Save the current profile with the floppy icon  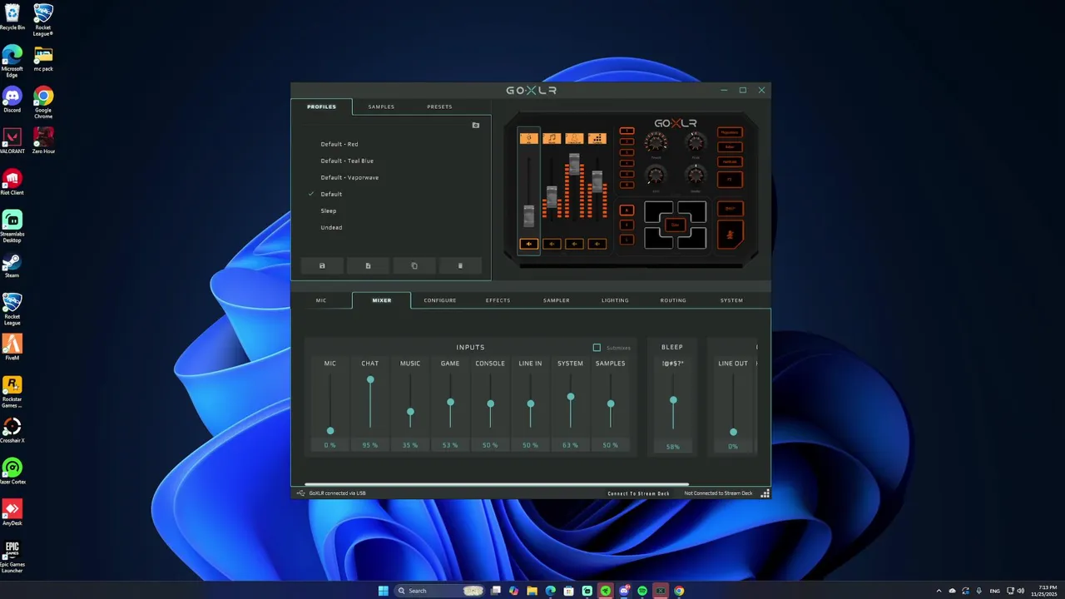(322, 265)
